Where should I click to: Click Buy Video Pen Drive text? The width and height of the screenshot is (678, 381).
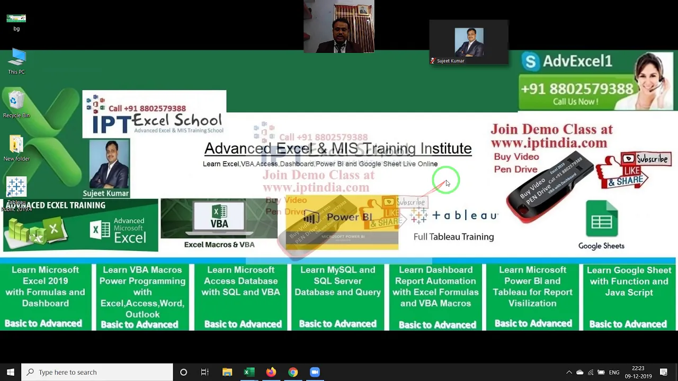point(516,162)
